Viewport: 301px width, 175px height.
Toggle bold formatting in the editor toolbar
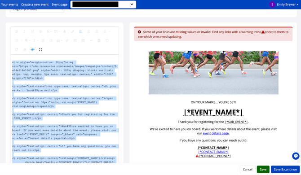tap(17, 31)
